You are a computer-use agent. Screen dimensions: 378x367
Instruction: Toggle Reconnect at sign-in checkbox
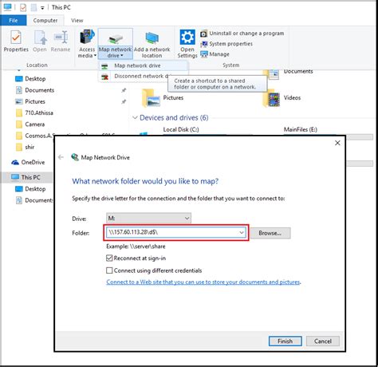coord(109,258)
